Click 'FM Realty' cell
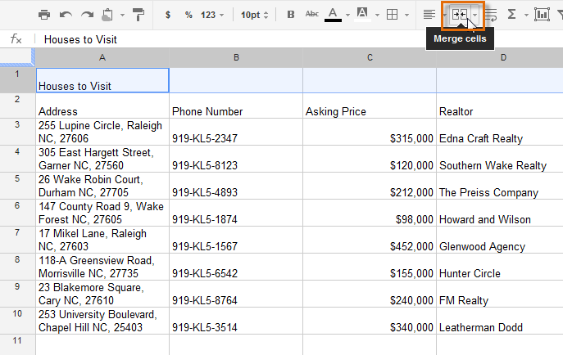563x355 pixels. click(x=500, y=294)
